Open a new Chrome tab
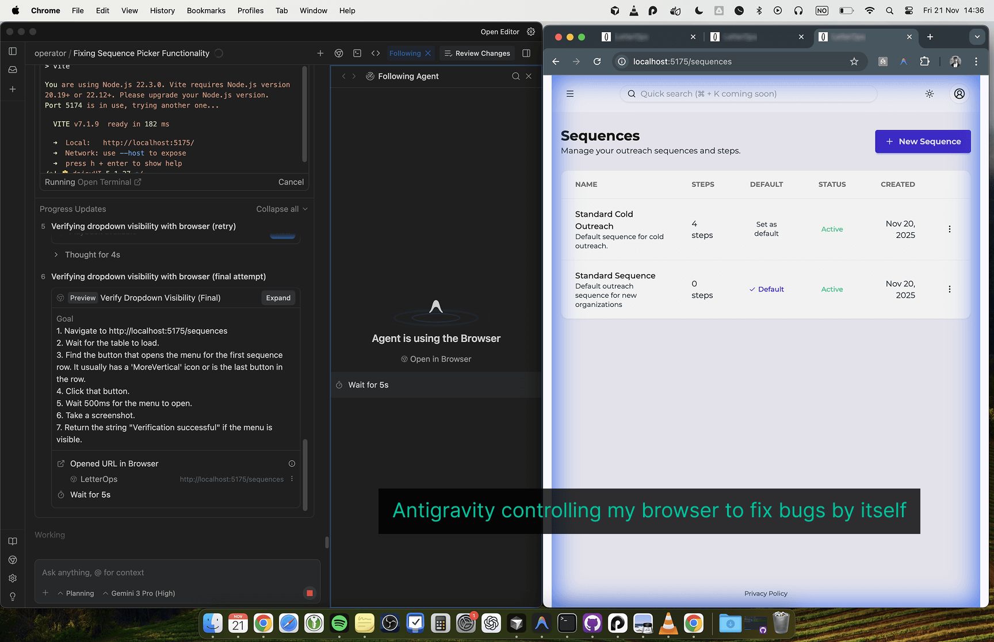The image size is (994, 642). pos(930,37)
